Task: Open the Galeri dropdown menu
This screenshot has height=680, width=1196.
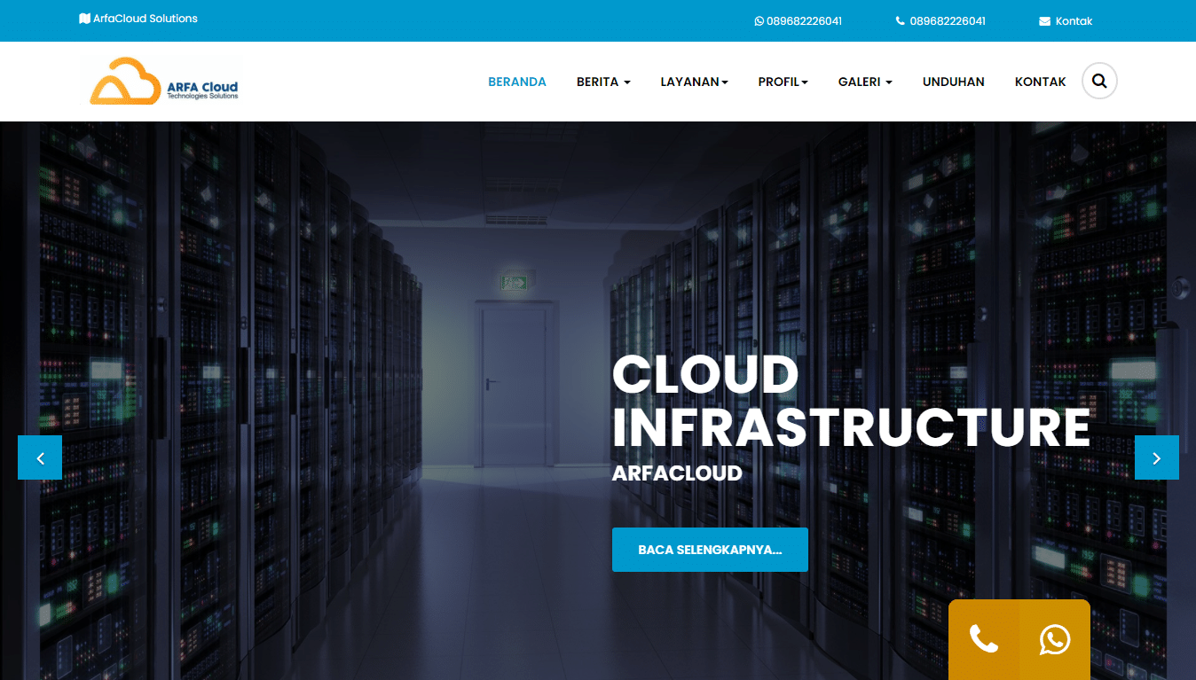Action: click(865, 82)
